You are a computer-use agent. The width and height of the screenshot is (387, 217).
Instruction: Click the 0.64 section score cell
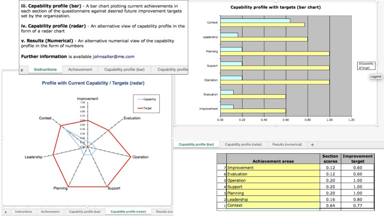330,206
